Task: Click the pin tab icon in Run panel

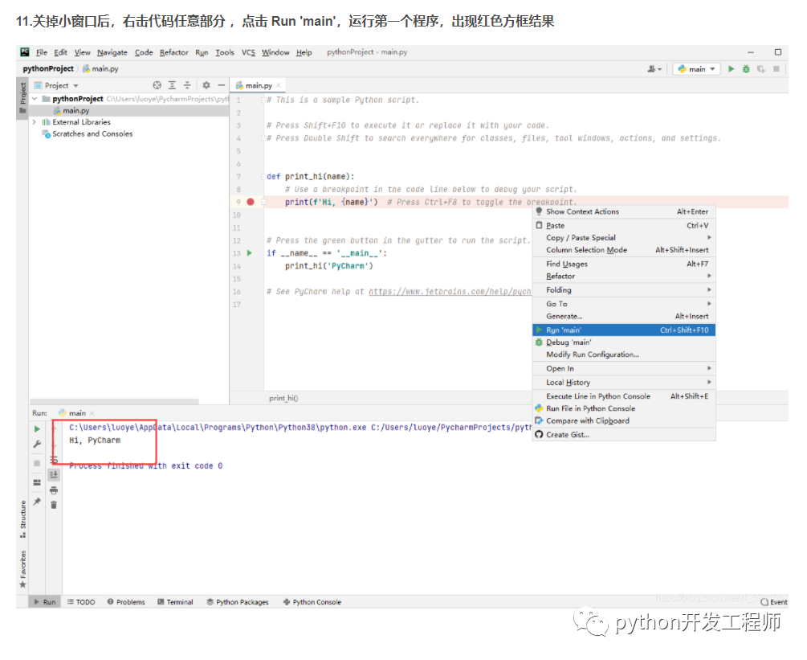Action: point(37,501)
